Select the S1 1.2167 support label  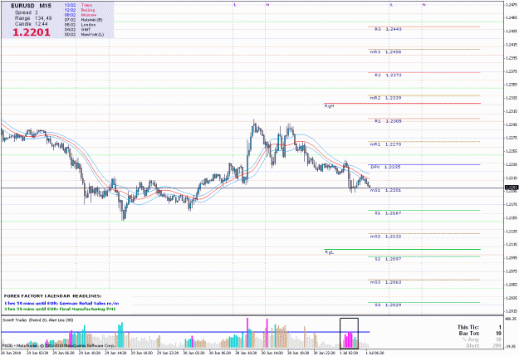(x=388, y=213)
